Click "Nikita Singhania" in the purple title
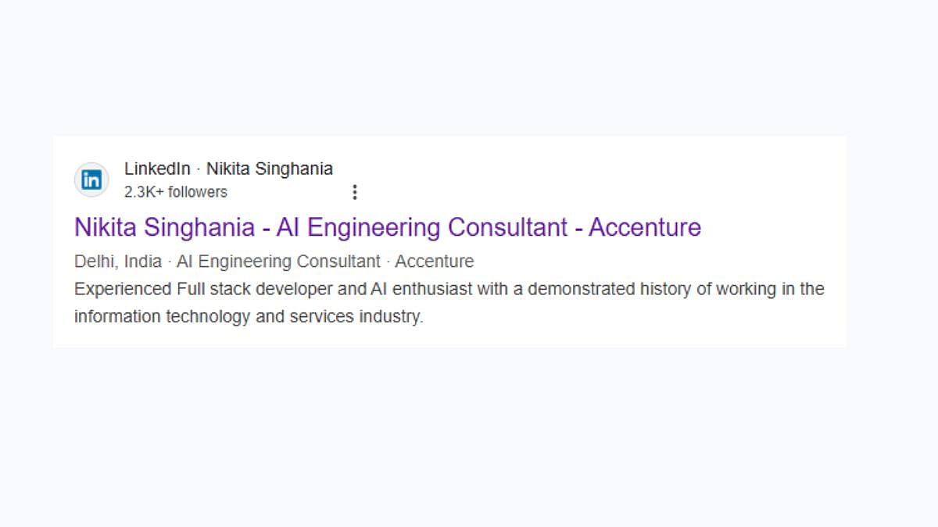Image resolution: width=938 pixels, height=527 pixels. pyautogui.click(x=164, y=227)
